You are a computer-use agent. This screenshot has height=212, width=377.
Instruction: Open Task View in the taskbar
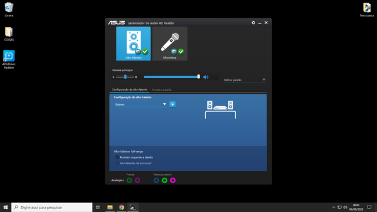click(x=98, y=207)
